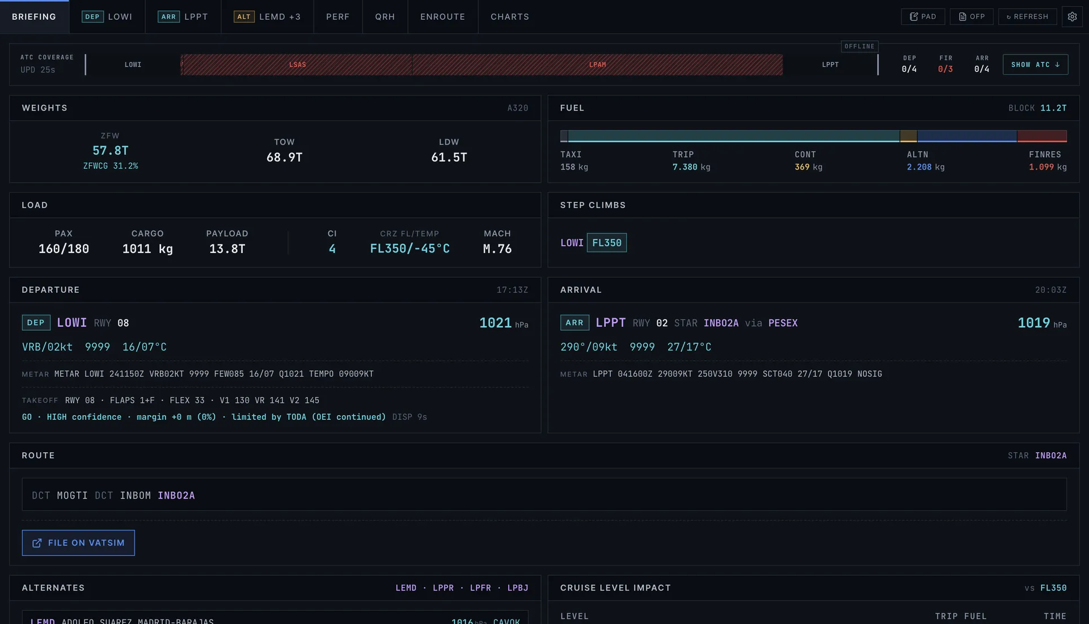Click the TOW value 68.9T
Image resolution: width=1089 pixels, height=624 pixels.
coord(285,158)
